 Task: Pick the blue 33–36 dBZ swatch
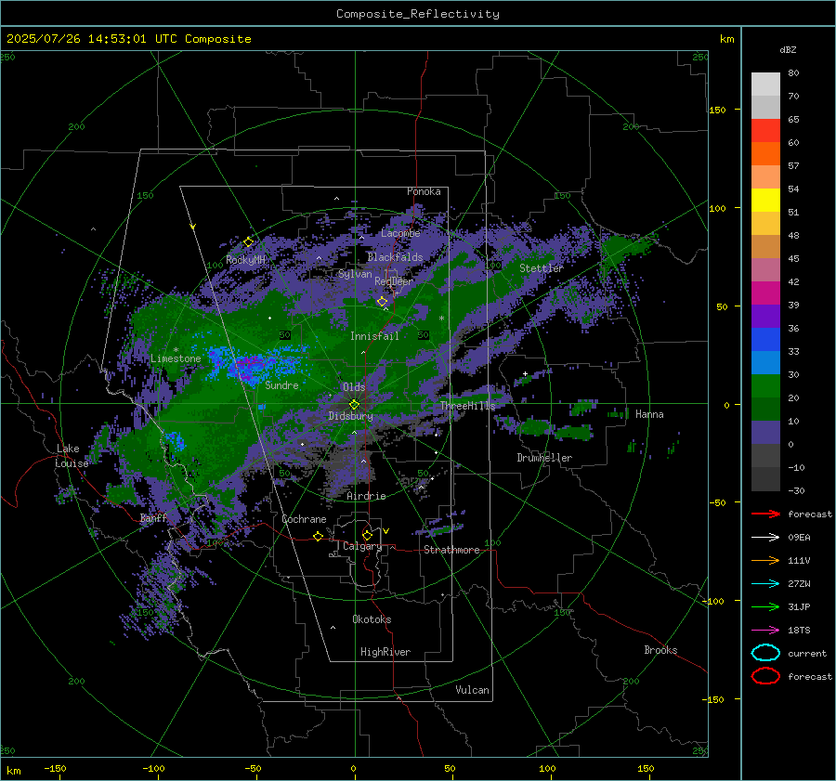point(765,340)
